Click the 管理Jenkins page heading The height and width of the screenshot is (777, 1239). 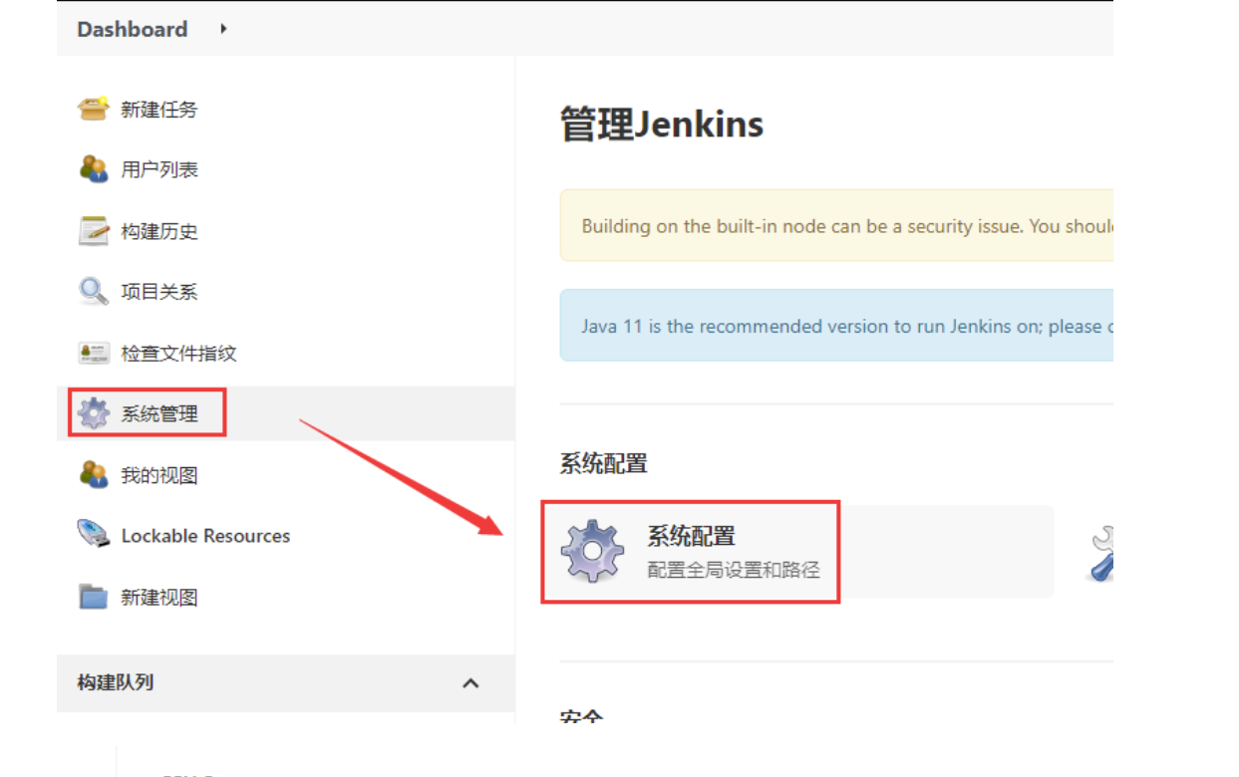click(x=662, y=126)
